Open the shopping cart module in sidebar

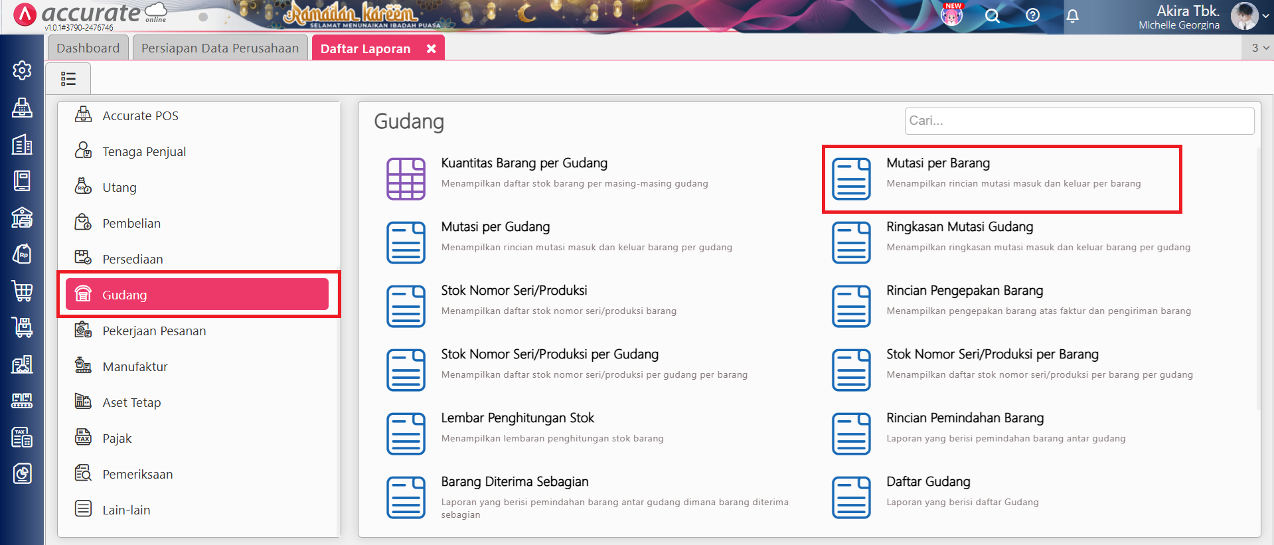pos(22,291)
